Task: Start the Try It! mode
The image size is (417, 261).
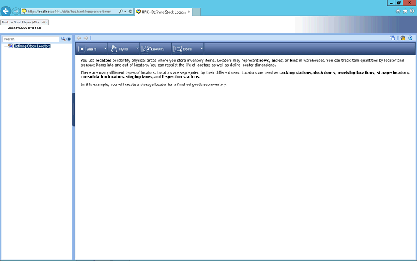Action: (120, 48)
